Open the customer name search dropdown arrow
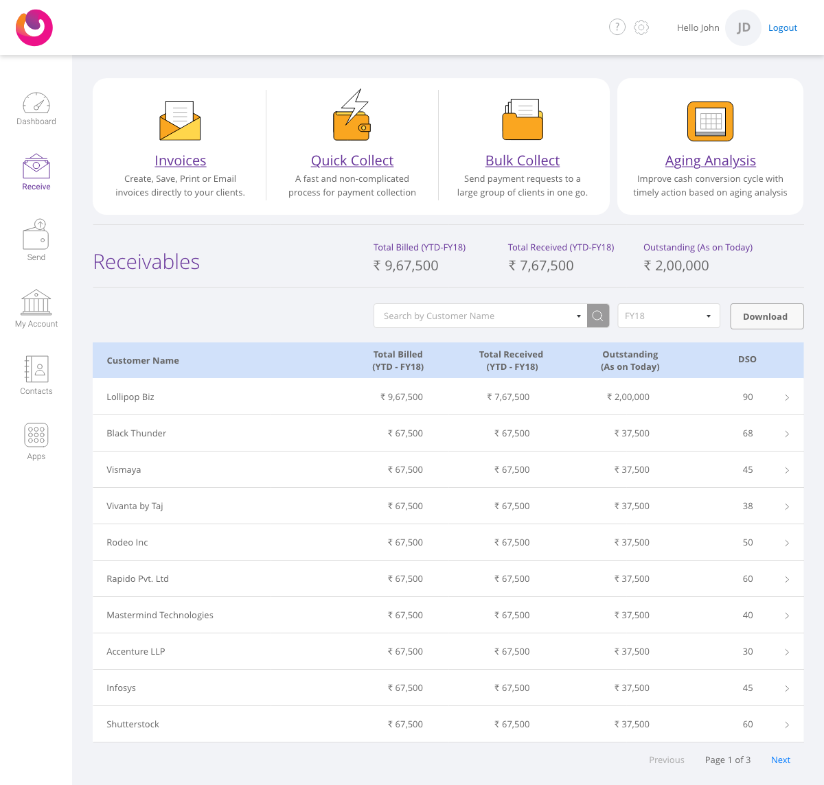The width and height of the screenshot is (824, 785). (x=578, y=316)
